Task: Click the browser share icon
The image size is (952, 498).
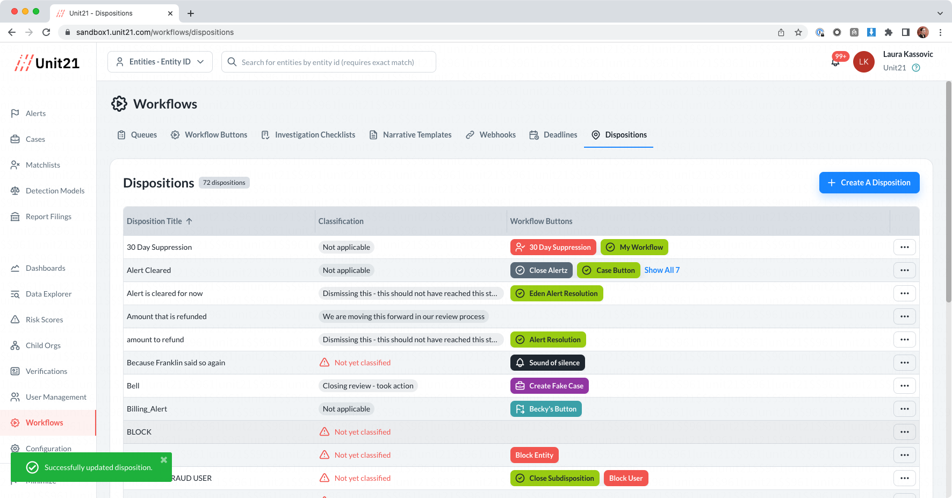Action: tap(781, 32)
